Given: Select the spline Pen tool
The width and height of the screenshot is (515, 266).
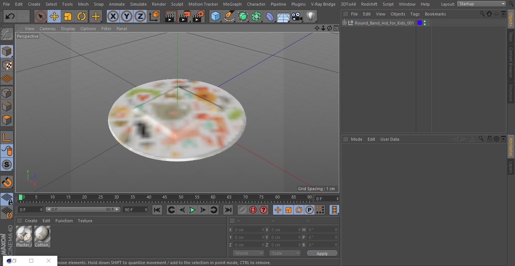Looking at the screenshot, I should click(229, 17).
